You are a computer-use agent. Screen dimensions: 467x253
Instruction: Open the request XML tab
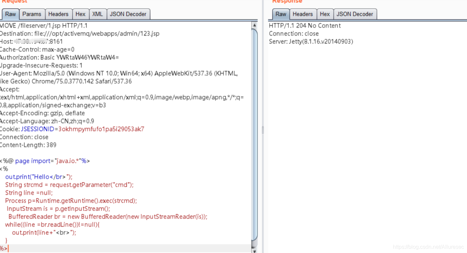coord(98,14)
